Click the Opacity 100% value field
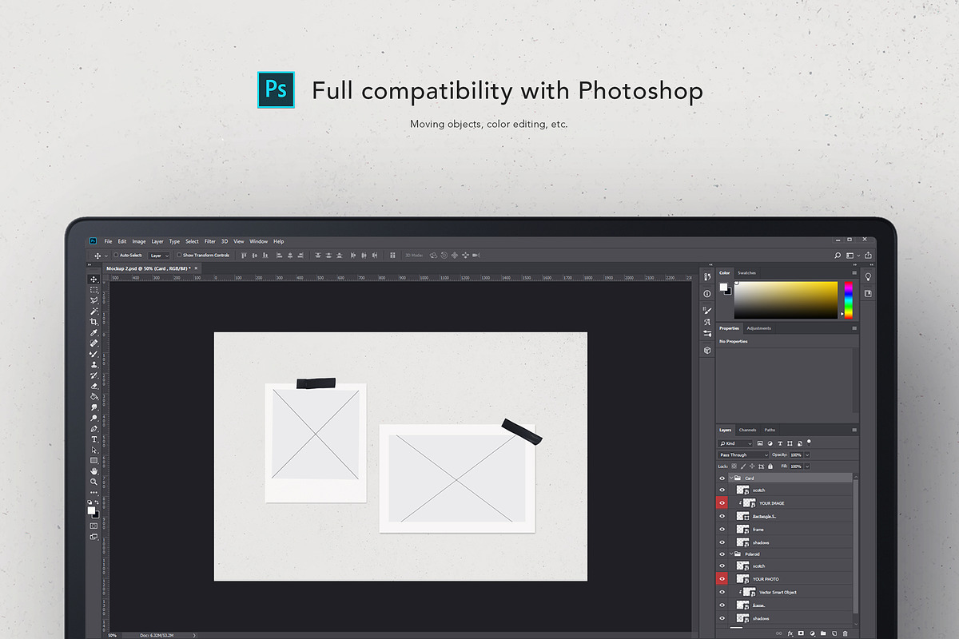The height and width of the screenshot is (639, 959). point(796,454)
